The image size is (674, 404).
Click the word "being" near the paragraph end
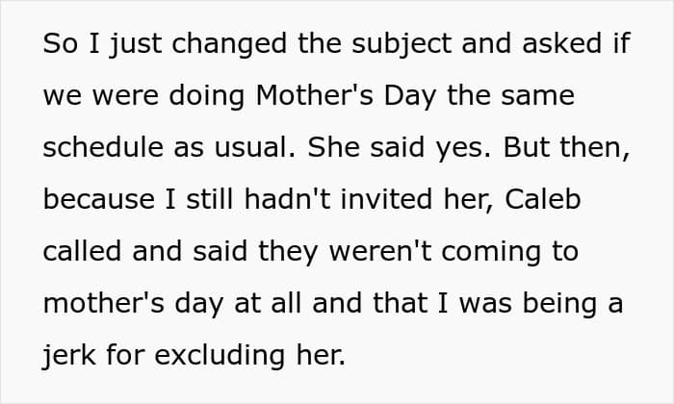tap(559, 305)
